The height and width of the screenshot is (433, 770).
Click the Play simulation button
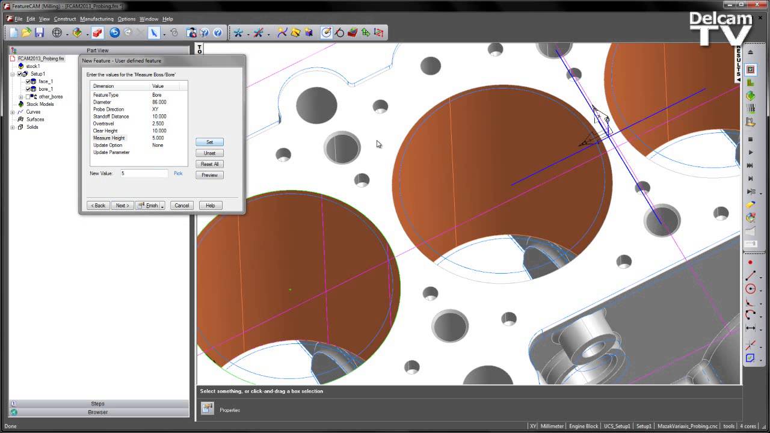click(x=750, y=152)
